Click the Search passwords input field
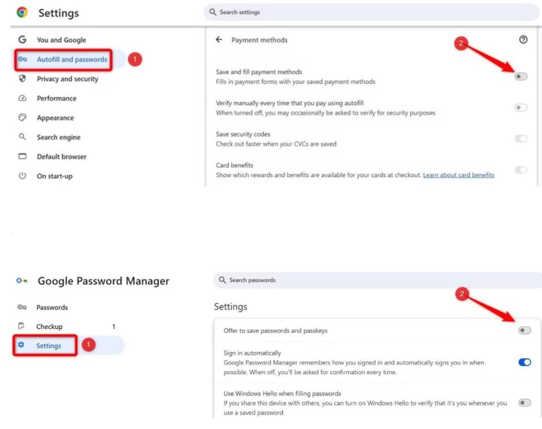The height and width of the screenshot is (429, 542). coord(377,280)
